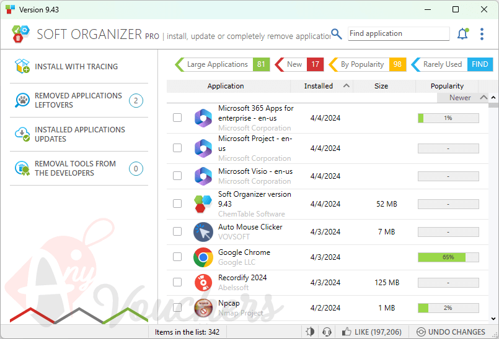Click the Install with Tracing box icon
Screen dimensions: 499x339
click(22, 66)
